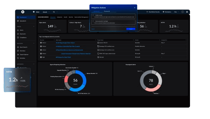Screen dimensions: 210x119
Task: Open the Lateral movement Ransomware Patterns alert
Action: [x=76, y=54]
